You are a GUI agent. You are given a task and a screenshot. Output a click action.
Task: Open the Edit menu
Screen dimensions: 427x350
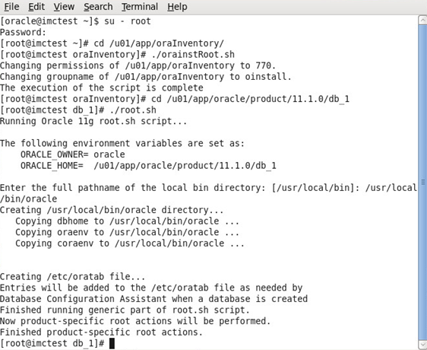36,7
